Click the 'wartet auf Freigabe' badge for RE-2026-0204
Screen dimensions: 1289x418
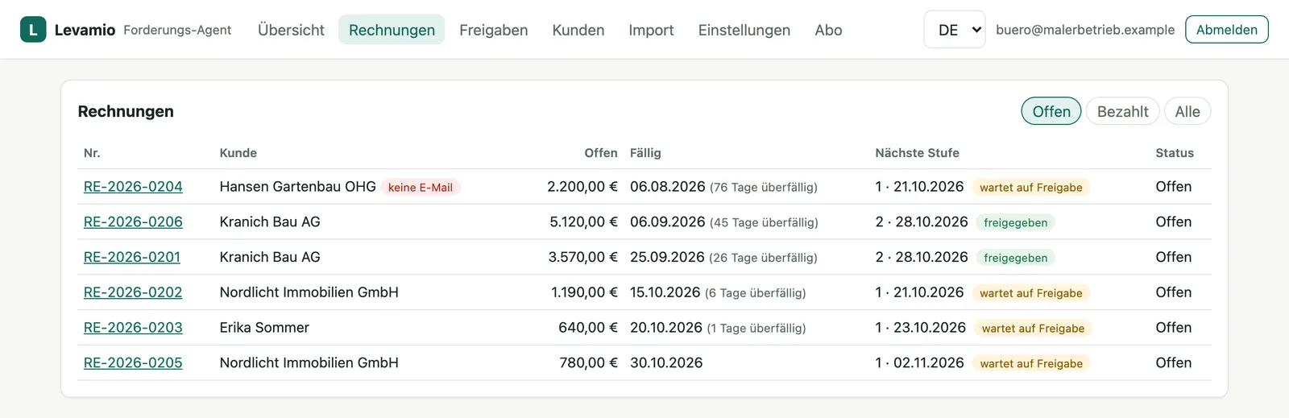coord(1031,188)
